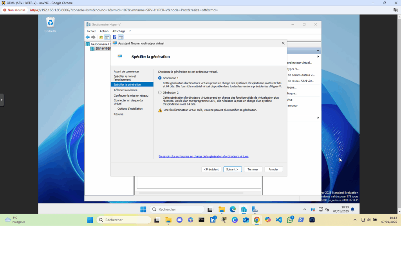Click the Back arrow in Hyper-V Manager toolbar
The height and width of the screenshot is (271, 401).
tap(88, 37)
